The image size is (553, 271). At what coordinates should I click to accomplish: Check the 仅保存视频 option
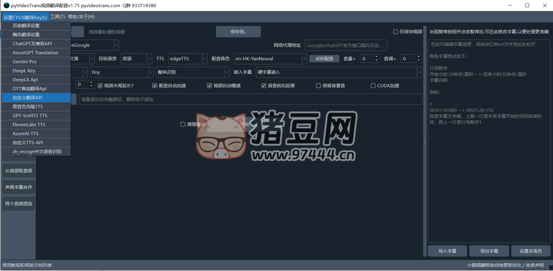click(395, 32)
